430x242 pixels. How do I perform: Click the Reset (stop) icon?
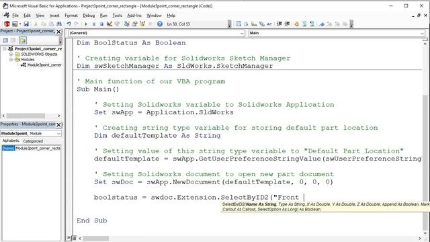pos(101,24)
